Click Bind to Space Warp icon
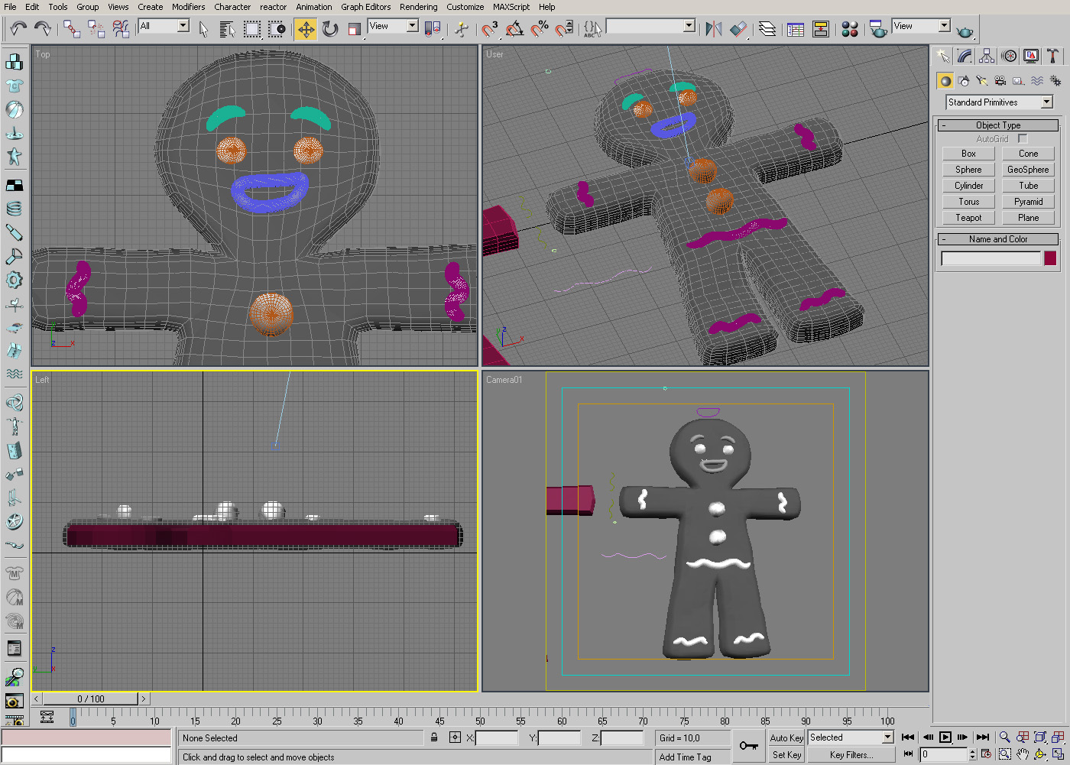Viewport: 1070px width, 765px height. pyautogui.click(x=121, y=29)
